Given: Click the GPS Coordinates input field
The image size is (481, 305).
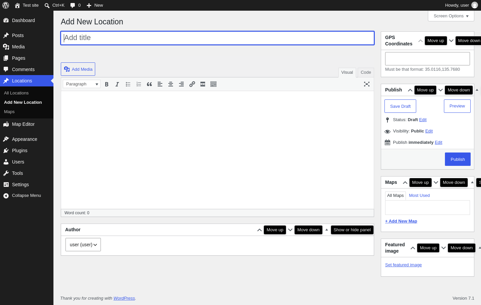Looking at the screenshot, I should click(x=428, y=59).
